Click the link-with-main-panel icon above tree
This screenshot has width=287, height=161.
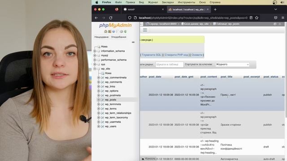coord(133,42)
